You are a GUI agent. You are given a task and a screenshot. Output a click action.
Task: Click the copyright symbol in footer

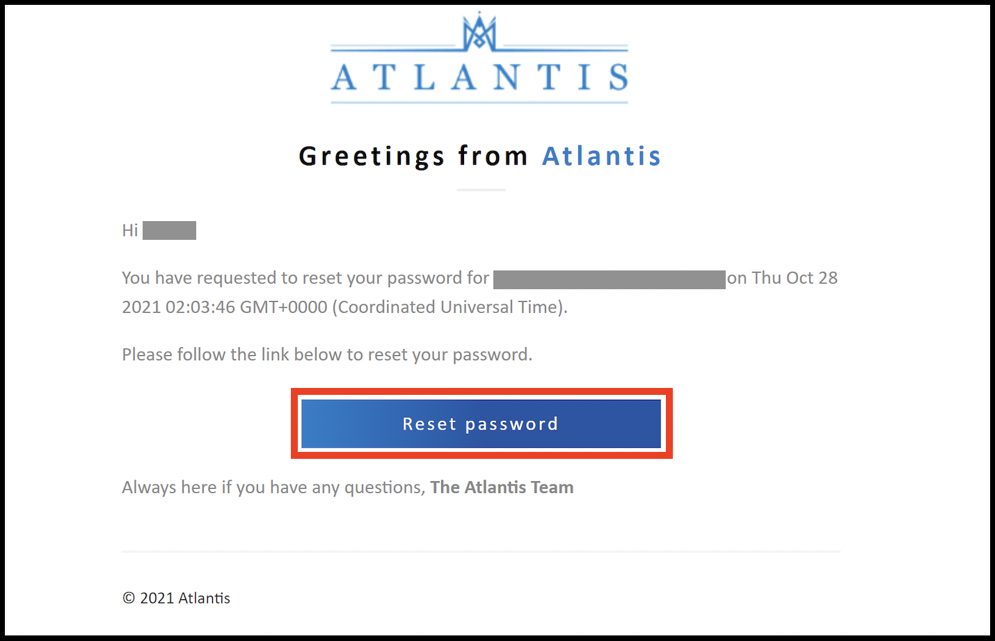click(x=129, y=598)
